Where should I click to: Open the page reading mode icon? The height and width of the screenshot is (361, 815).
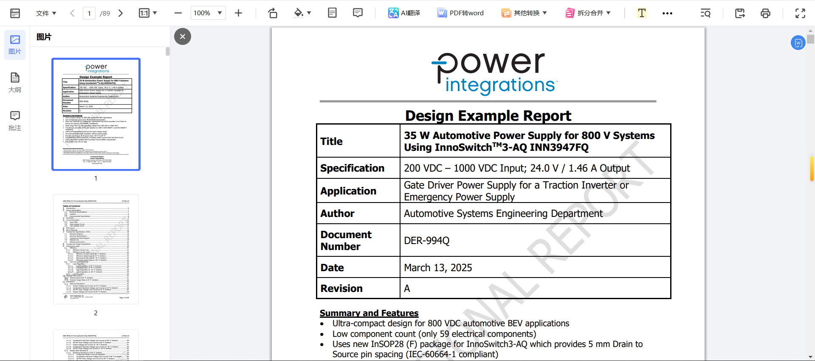click(x=332, y=13)
